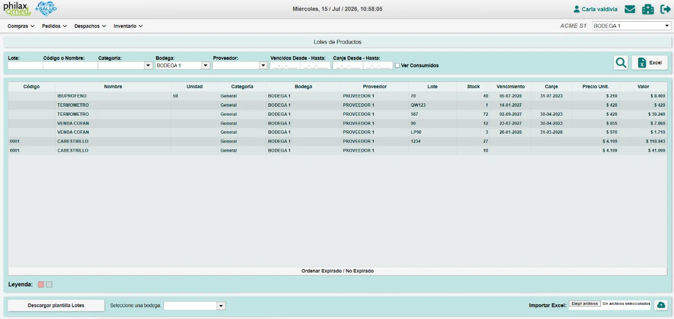The image size is (674, 319).
Task: Click the ACME S1 label
Action: (x=573, y=26)
